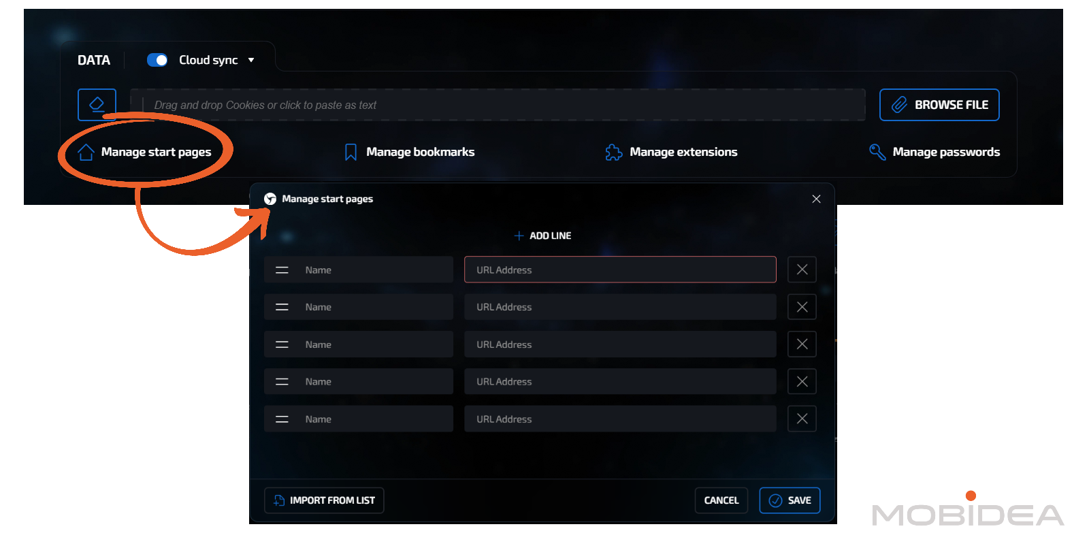Click the cookies drag and drop field
Viewport: 1089px width, 548px height.
[x=497, y=105]
